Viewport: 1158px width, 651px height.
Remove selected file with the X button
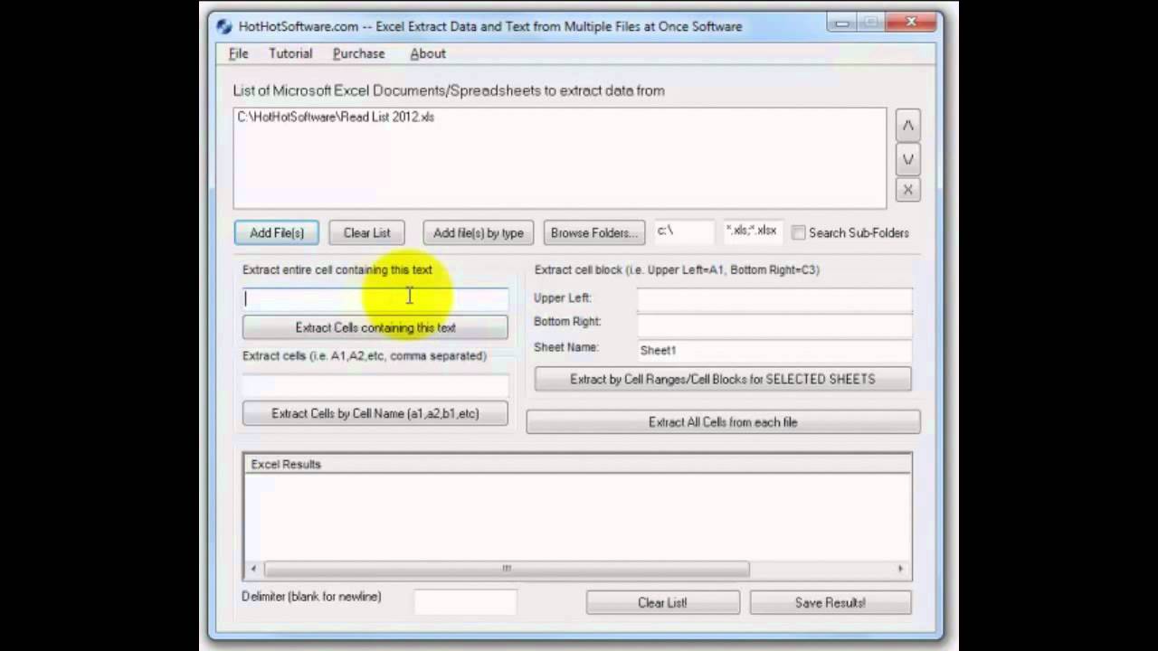(908, 190)
